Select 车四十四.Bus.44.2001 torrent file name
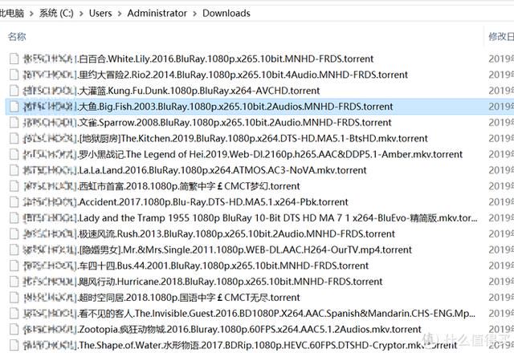 tap(195, 266)
